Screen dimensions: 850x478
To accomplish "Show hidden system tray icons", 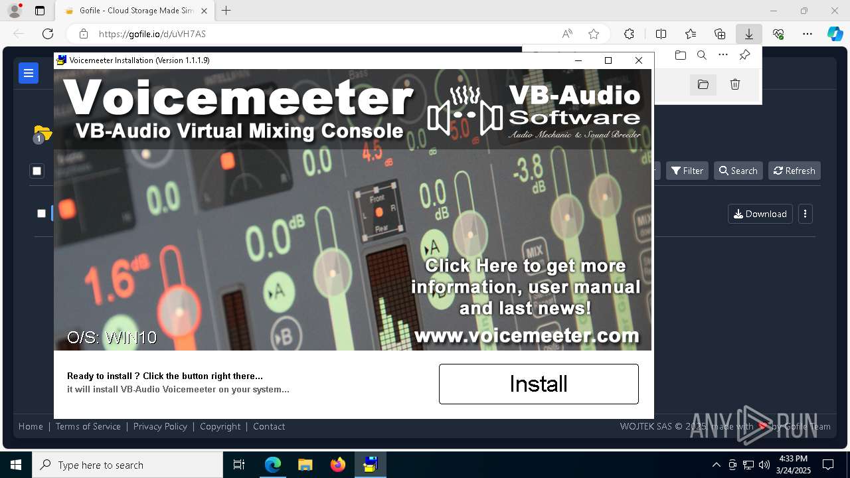I will 716,465.
